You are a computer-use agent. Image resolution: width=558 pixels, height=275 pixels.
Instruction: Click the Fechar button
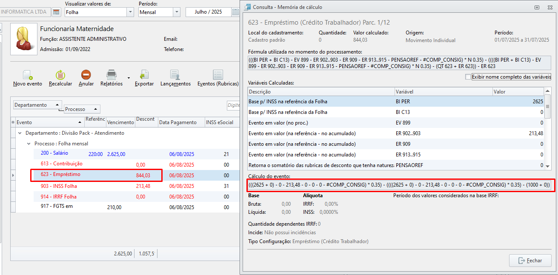(530, 261)
